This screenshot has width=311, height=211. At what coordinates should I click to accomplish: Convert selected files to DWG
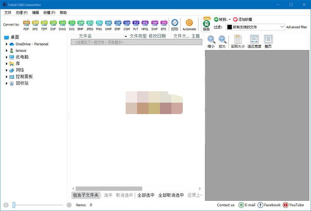(x=63, y=26)
